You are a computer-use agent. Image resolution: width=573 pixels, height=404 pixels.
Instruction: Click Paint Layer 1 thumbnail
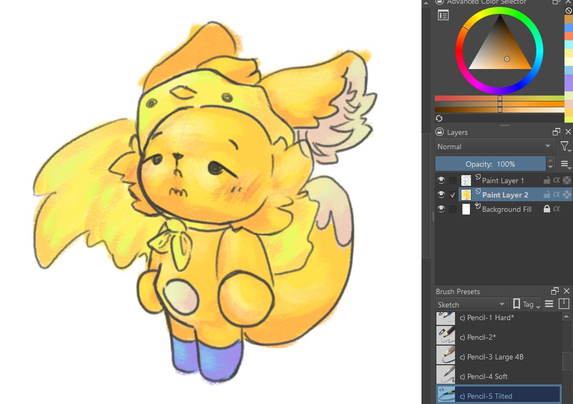coord(466,180)
